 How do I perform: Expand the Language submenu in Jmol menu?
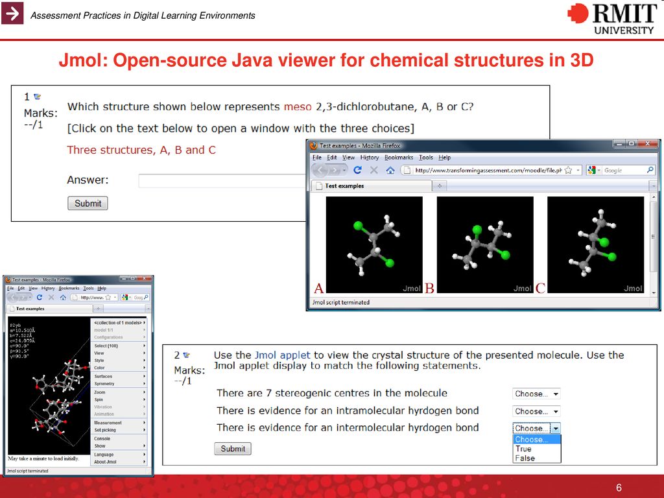coord(119,455)
